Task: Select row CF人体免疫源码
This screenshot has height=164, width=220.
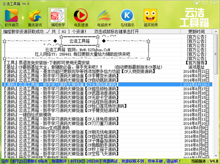Action: pyautogui.click(x=106, y=119)
